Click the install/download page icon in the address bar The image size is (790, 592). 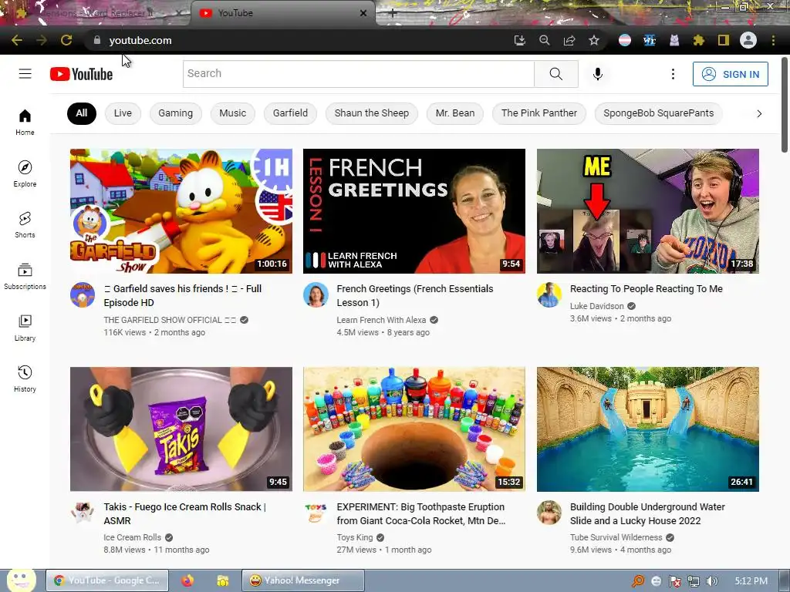(x=519, y=40)
